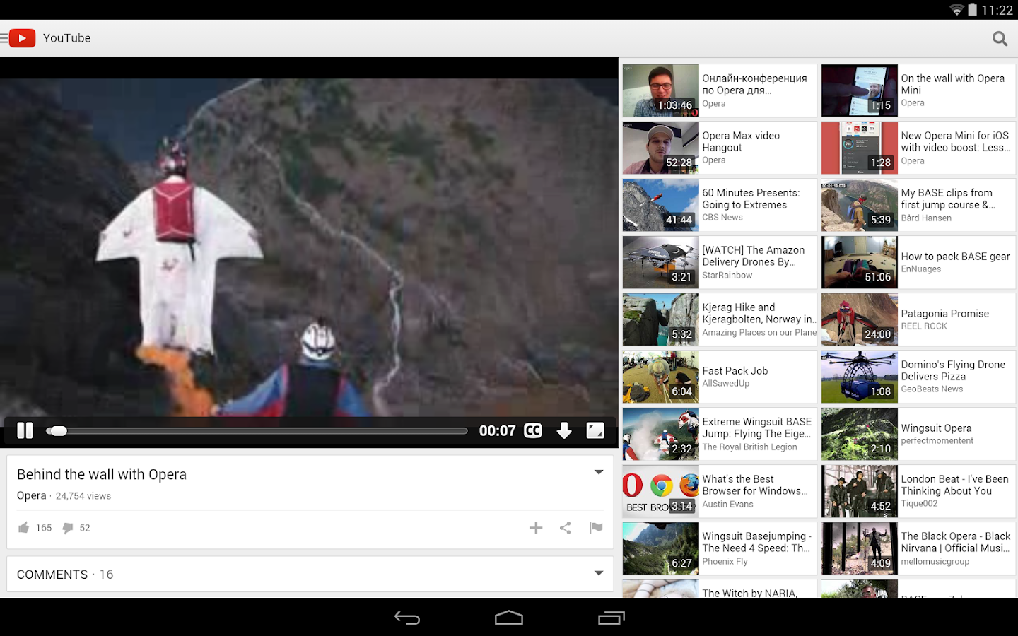Play 'Fast Pack Job' by AllSawedUp
The height and width of the screenshot is (636, 1018).
click(x=720, y=377)
